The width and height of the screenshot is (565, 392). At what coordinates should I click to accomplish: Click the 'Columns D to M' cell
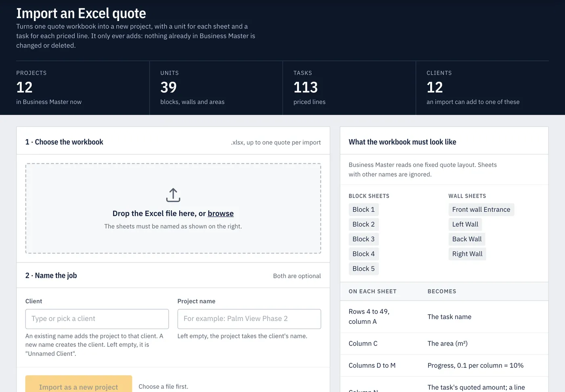click(372, 365)
